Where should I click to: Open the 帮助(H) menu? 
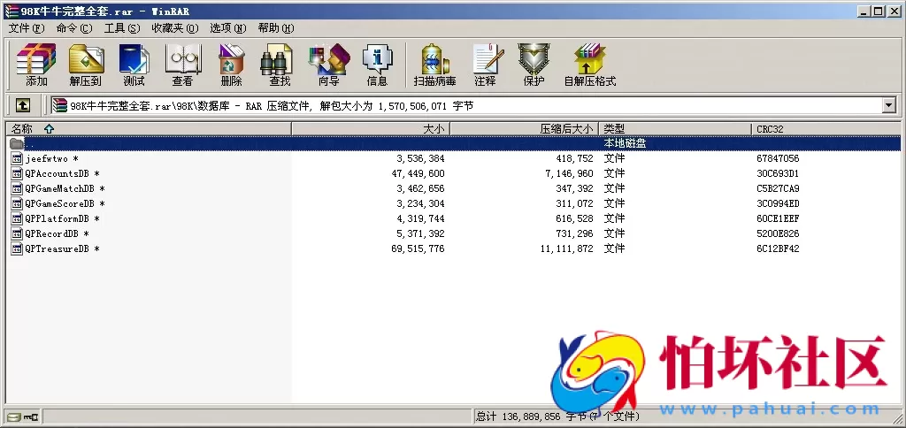(276, 28)
